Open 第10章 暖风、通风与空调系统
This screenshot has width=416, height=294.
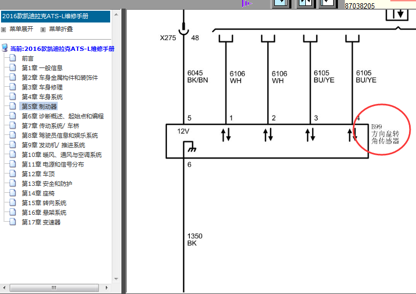tap(61, 155)
